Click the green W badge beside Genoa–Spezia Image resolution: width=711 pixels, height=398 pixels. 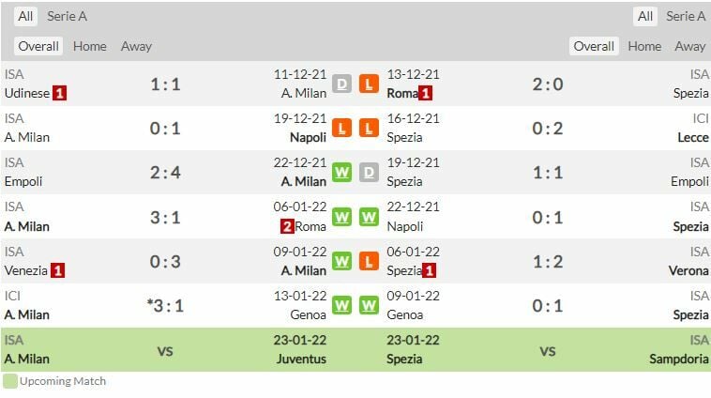point(369,306)
